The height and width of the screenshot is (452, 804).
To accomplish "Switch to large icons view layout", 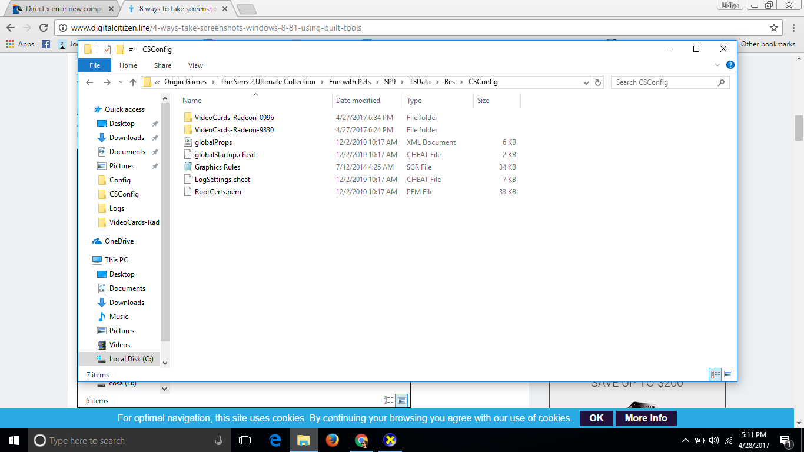I will click(728, 374).
